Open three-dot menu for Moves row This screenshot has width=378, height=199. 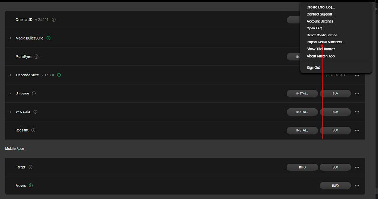pos(357,186)
